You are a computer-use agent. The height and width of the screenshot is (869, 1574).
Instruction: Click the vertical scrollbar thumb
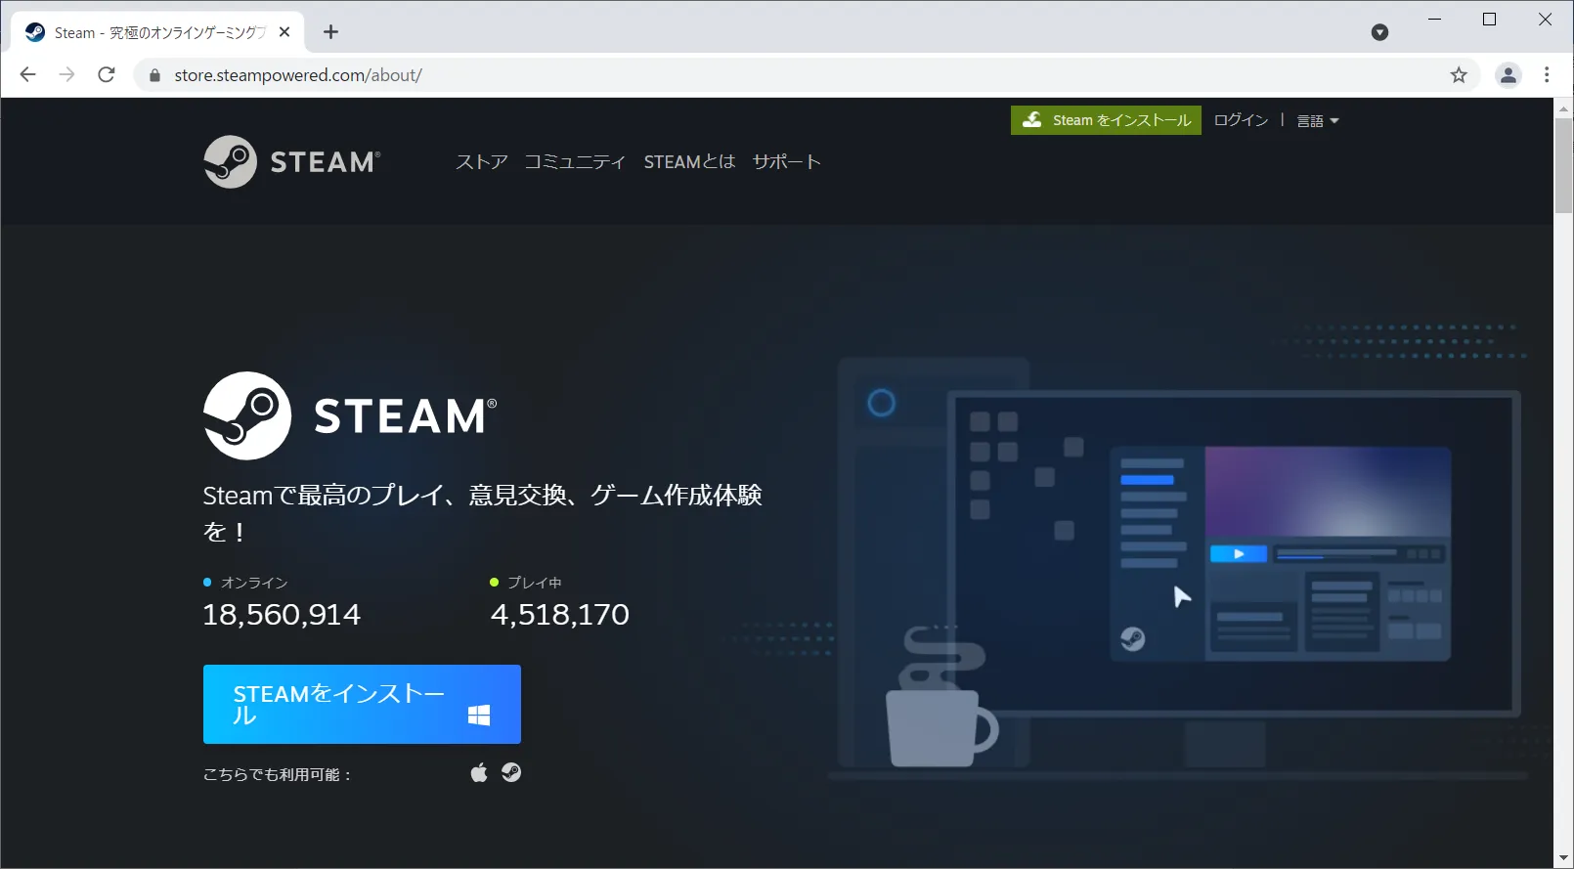pos(1564,165)
